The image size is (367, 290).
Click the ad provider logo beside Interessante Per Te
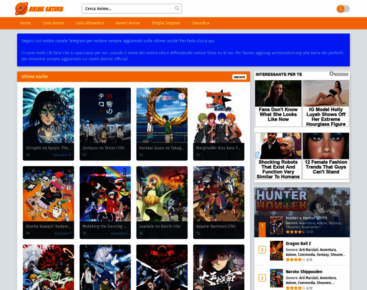pos(339,74)
